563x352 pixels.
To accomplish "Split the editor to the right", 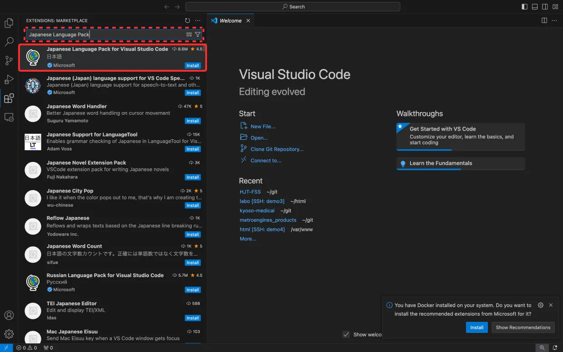I will [x=544, y=20].
